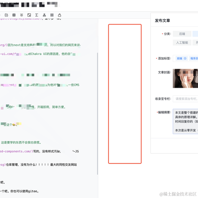Select the 后端 category
The width and height of the screenshot is (198, 198).
pos(182,34)
